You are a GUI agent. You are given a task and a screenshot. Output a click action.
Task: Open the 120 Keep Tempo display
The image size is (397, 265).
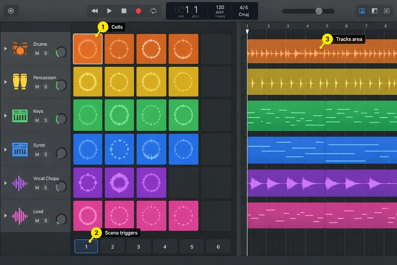click(x=220, y=11)
